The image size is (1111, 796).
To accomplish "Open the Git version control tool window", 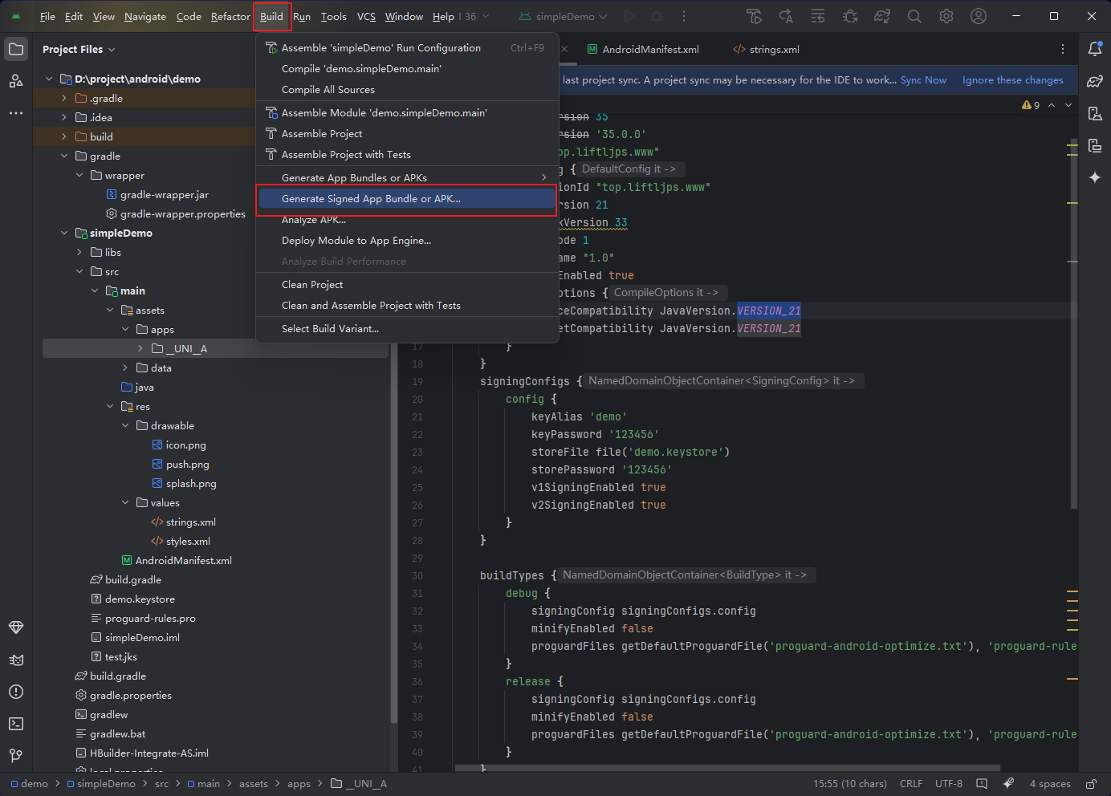I will [16, 756].
